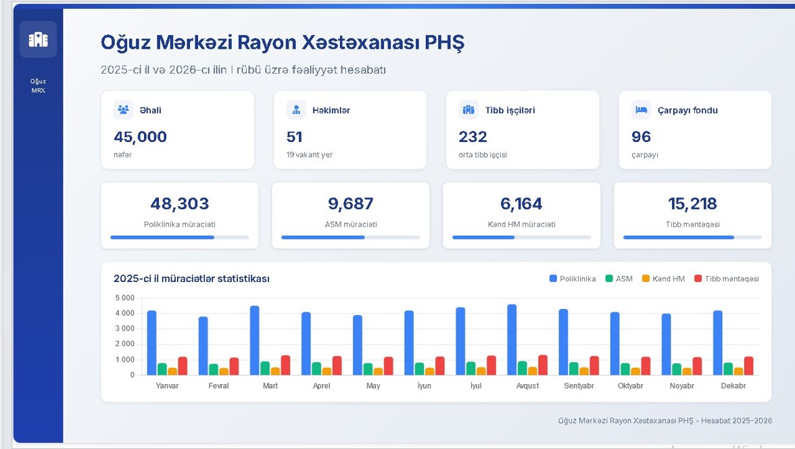Toggle Kənd HM legend entry

pyautogui.click(x=663, y=279)
